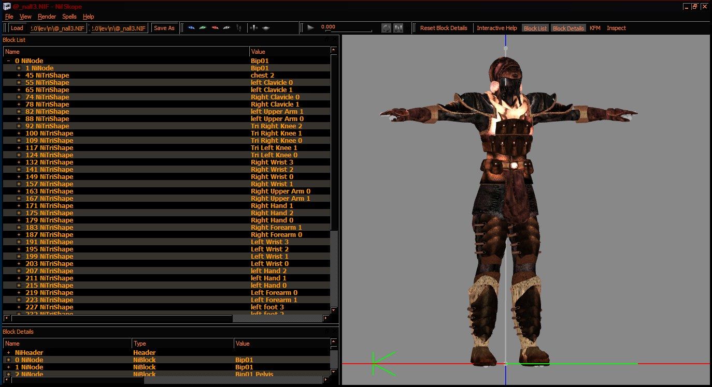Click the Flip view icon
The height and width of the screenshot is (387, 712).
[x=238, y=28]
